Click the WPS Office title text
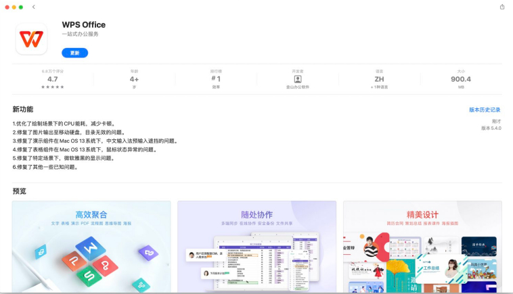 [84, 25]
